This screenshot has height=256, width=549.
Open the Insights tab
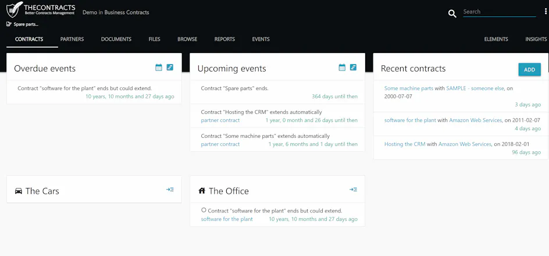(536, 39)
